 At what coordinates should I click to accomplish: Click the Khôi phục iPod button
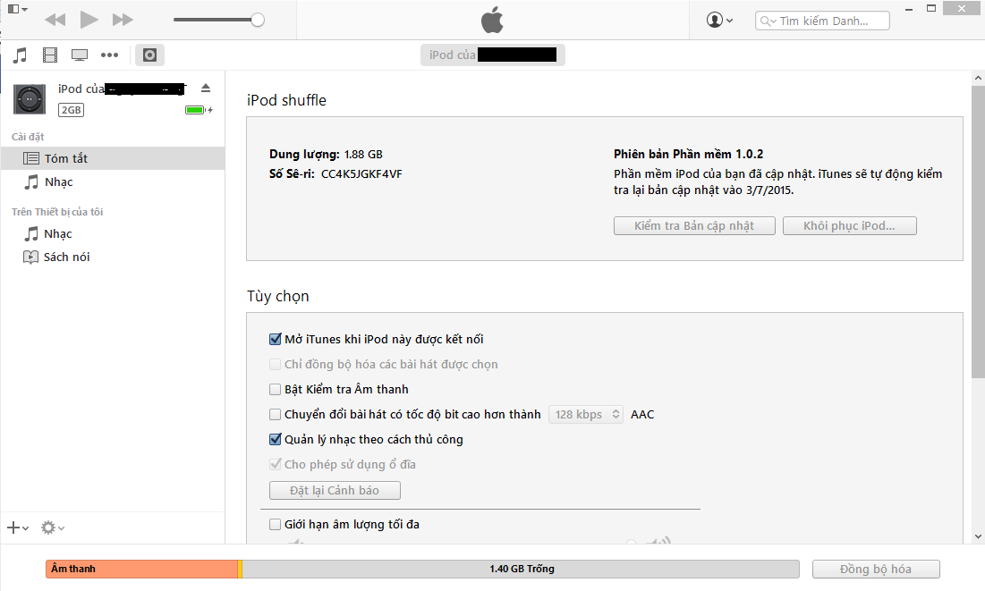coord(849,225)
